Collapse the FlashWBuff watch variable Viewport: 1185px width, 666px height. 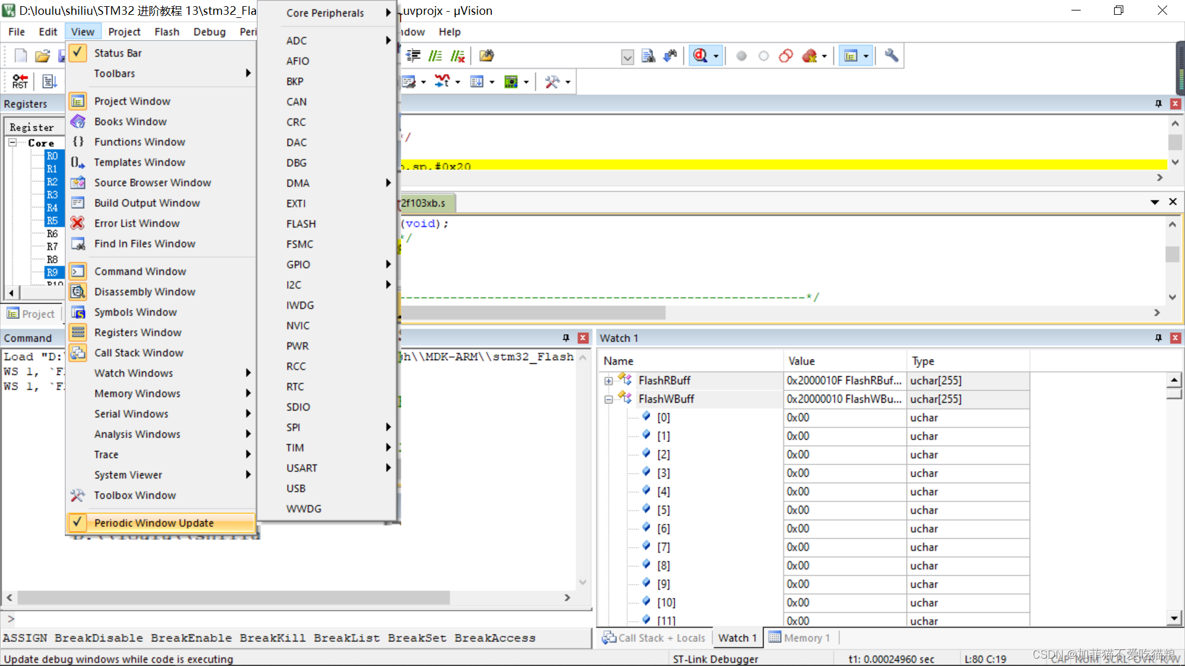click(609, 400)
